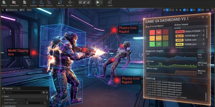Open the viewport options menu at far right

(x=212, y=10)
